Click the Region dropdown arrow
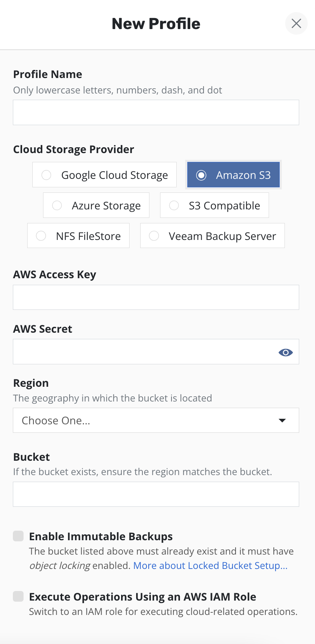This screenshot has height=644, width=315. pyautogui.click(x=282, y=420)
